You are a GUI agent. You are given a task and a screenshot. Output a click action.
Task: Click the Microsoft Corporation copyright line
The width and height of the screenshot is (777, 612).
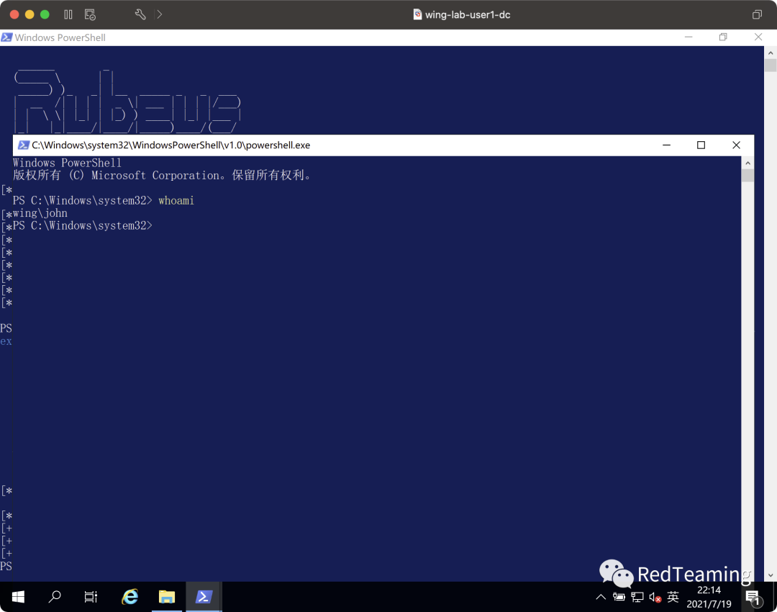tap(162, 176)
